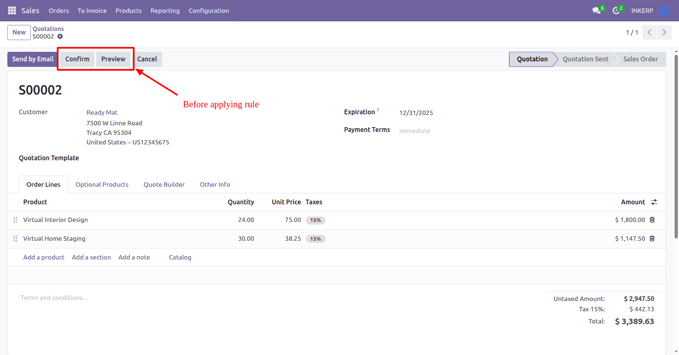Grab handle of Virtual Home Staging row
679x355 pixels.
(15, 239)
